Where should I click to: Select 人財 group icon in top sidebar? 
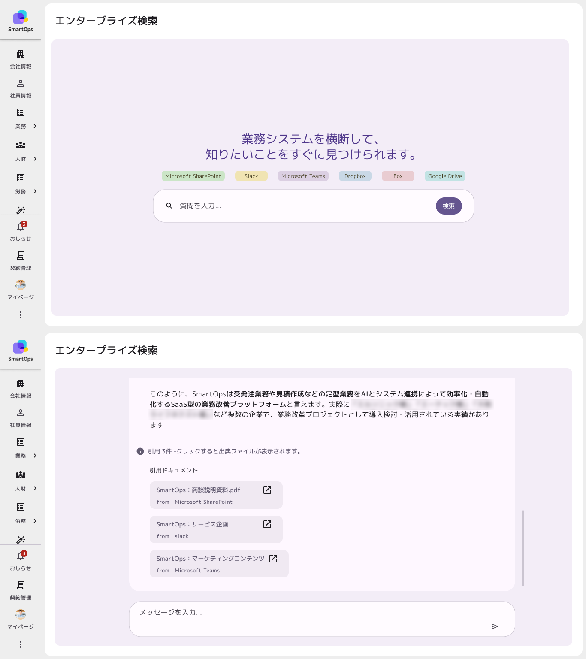tap(21, 145)
